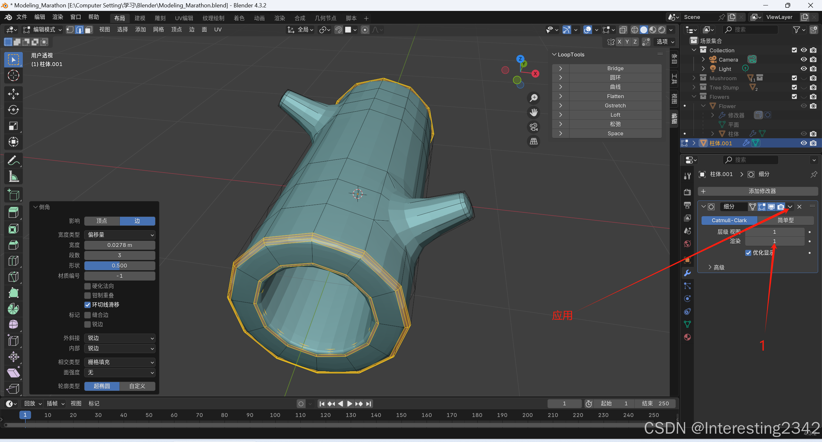Select the Move tool in toolbar
Screen dimensions: 822x442
click(x=13, y=94)
